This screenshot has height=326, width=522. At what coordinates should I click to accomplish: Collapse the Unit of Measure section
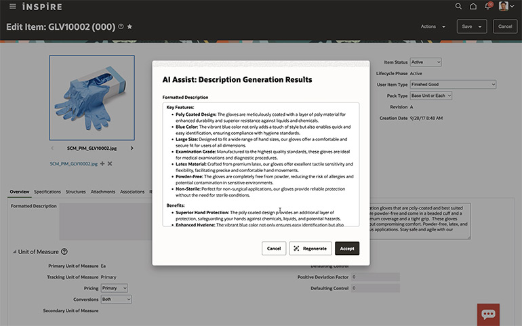14,252
